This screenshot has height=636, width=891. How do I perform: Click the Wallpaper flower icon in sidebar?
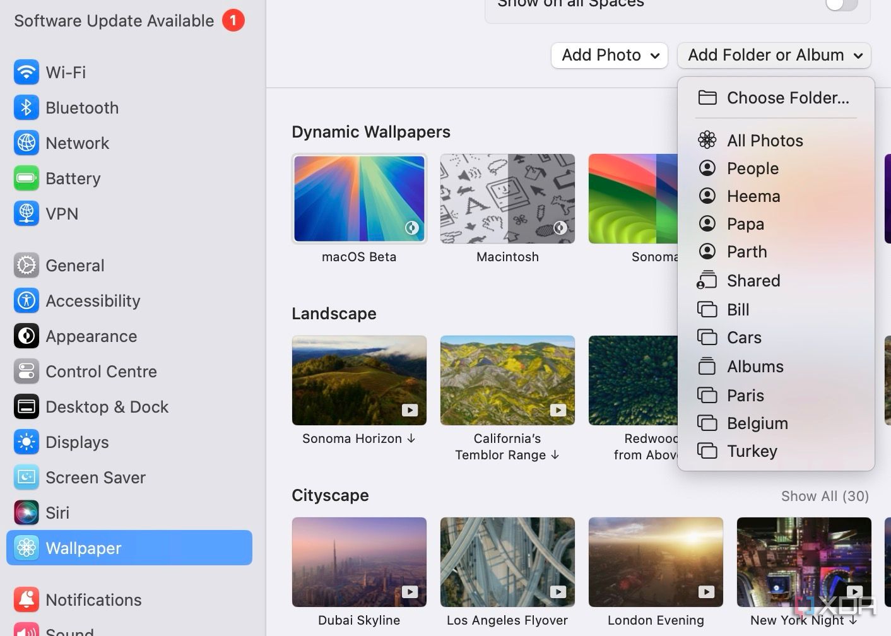tap(27, 548)
